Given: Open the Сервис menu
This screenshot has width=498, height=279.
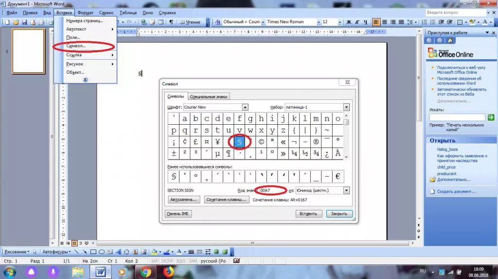Looking at the screenshot, I should (x=107, y=13).
